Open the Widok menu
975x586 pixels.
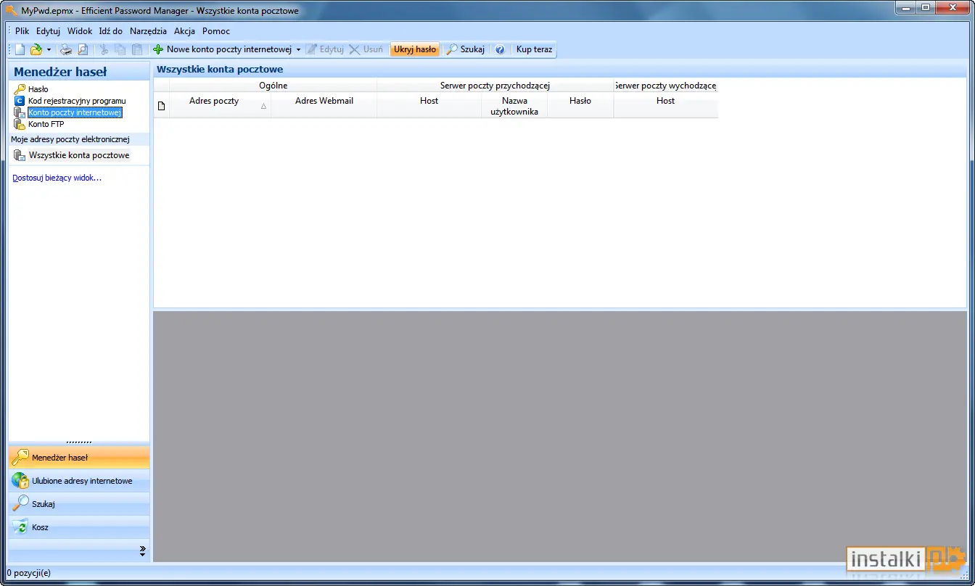[80, 31]
